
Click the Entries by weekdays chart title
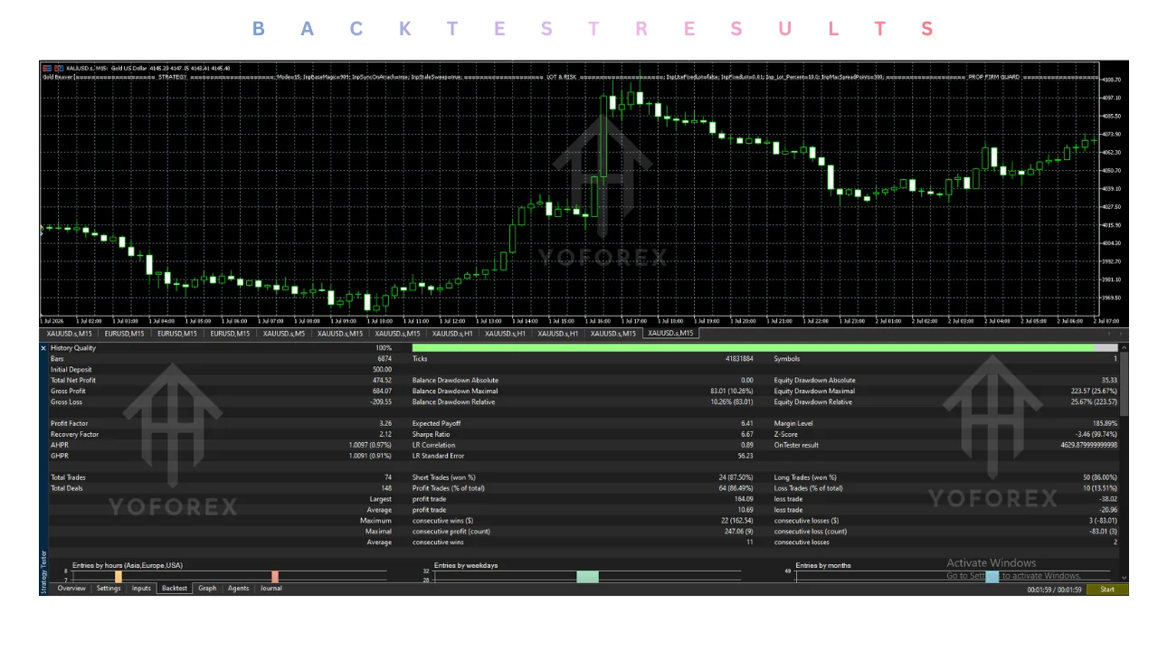coord(466,565)
